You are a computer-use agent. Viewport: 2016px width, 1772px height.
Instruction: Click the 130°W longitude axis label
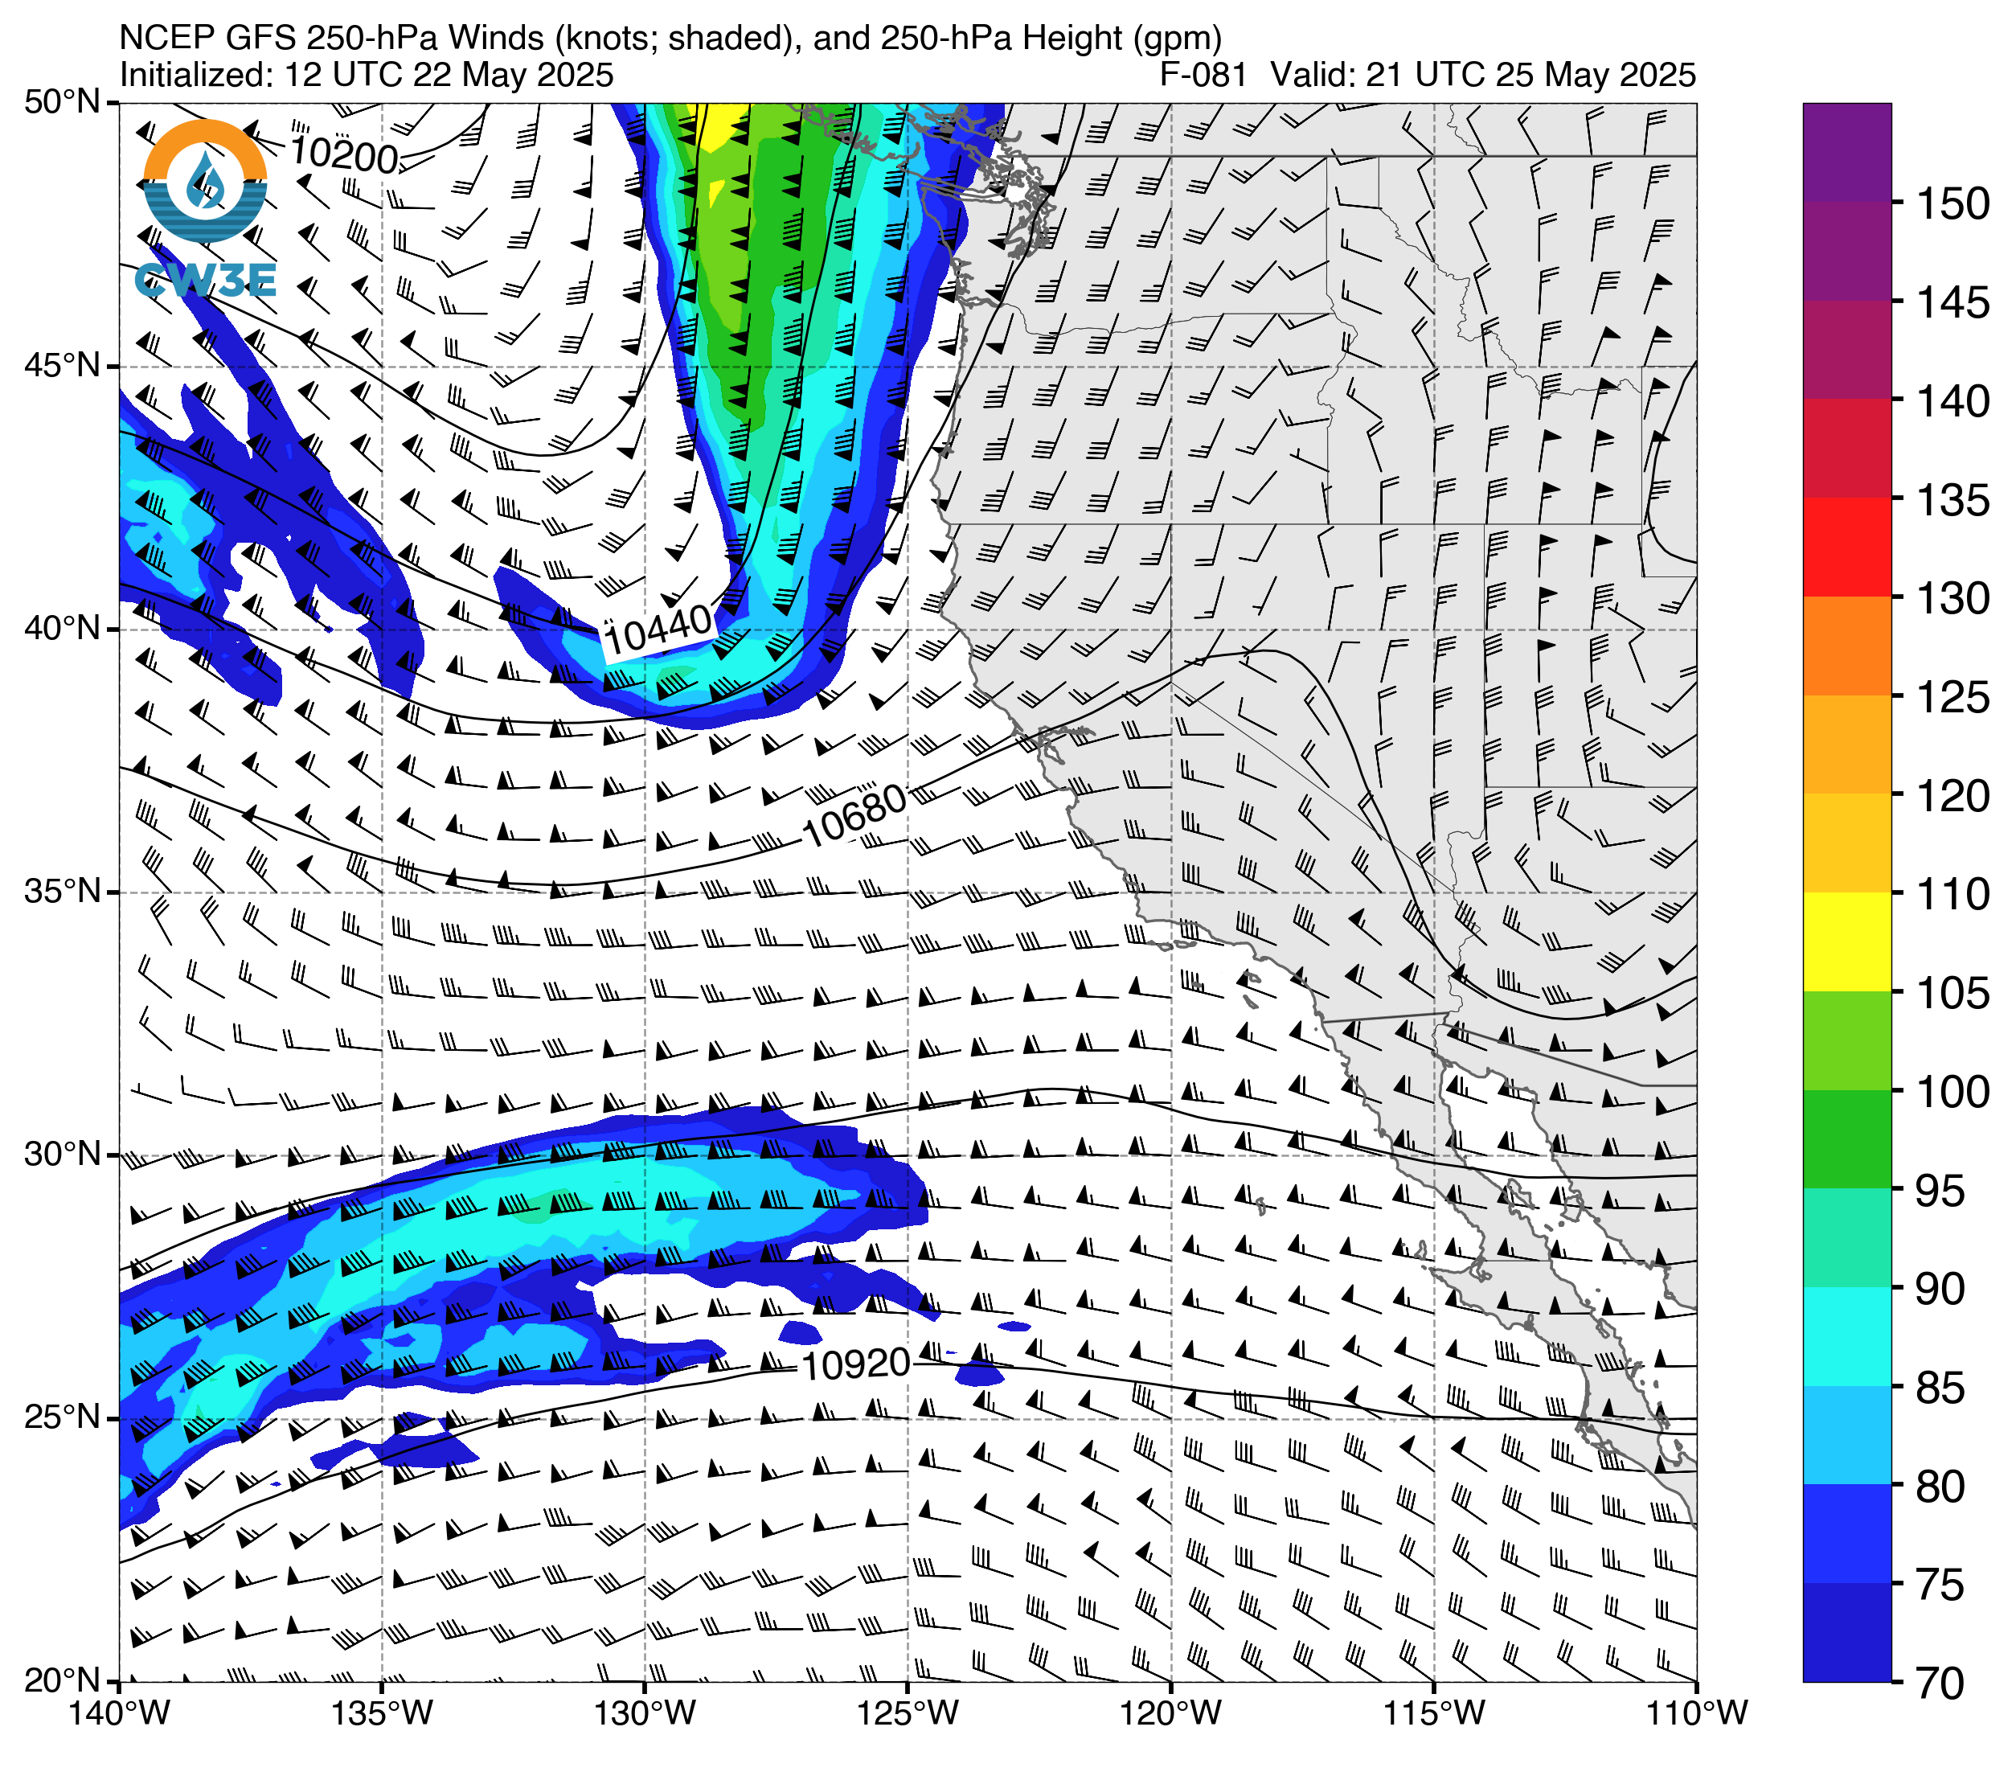tap(645, 1714)
